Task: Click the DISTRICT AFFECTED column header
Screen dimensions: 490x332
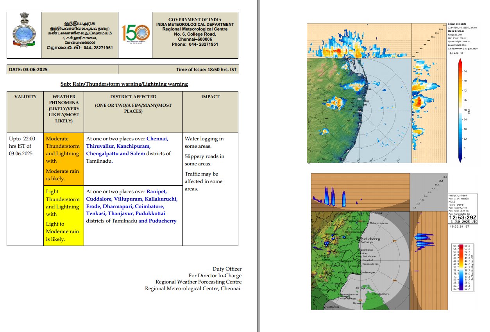Action: tap(133, 97)
